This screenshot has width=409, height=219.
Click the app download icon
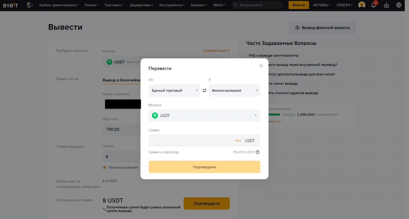[386, 5]
